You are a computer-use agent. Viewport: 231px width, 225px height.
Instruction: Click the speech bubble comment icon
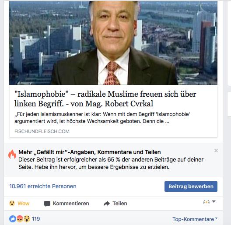47,204
